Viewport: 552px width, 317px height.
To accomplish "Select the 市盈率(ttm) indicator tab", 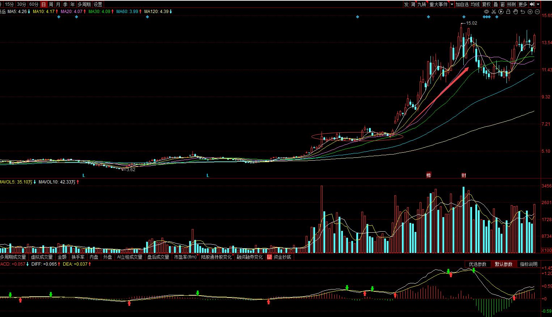I will click(x=185, y=257).
